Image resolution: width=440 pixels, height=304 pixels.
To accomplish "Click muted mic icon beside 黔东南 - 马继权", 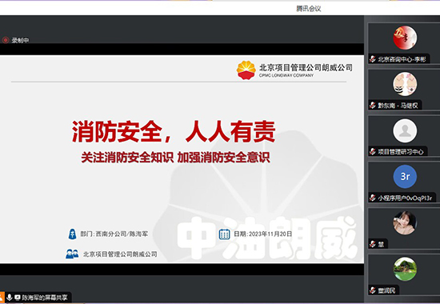I will tap(373, 106).
